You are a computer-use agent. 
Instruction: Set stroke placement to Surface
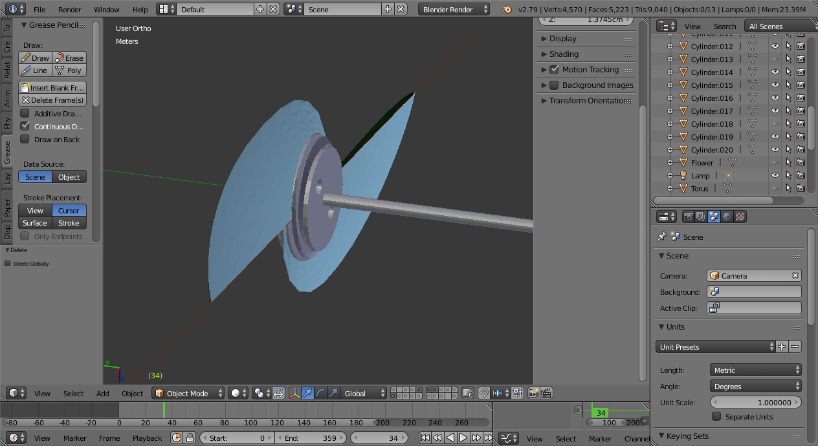[x=35, y=223]
